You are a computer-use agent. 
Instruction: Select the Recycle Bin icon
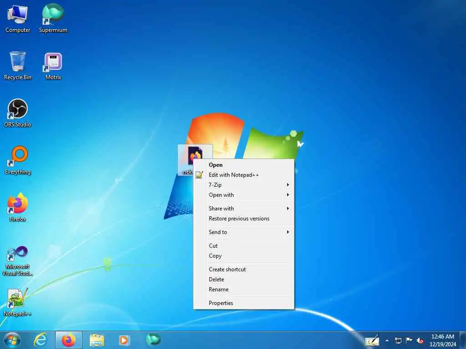[x=18, y=65]
